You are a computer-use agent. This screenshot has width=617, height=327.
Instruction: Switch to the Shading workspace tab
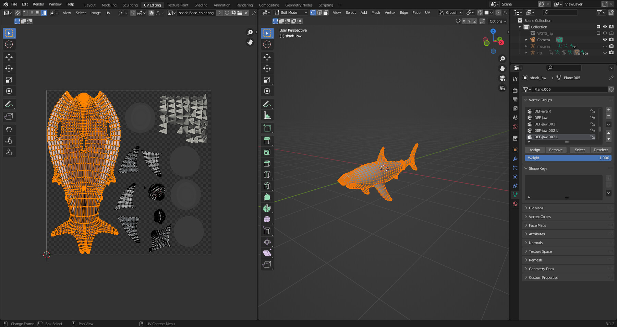pyautogui.click(x=201, y=5)
